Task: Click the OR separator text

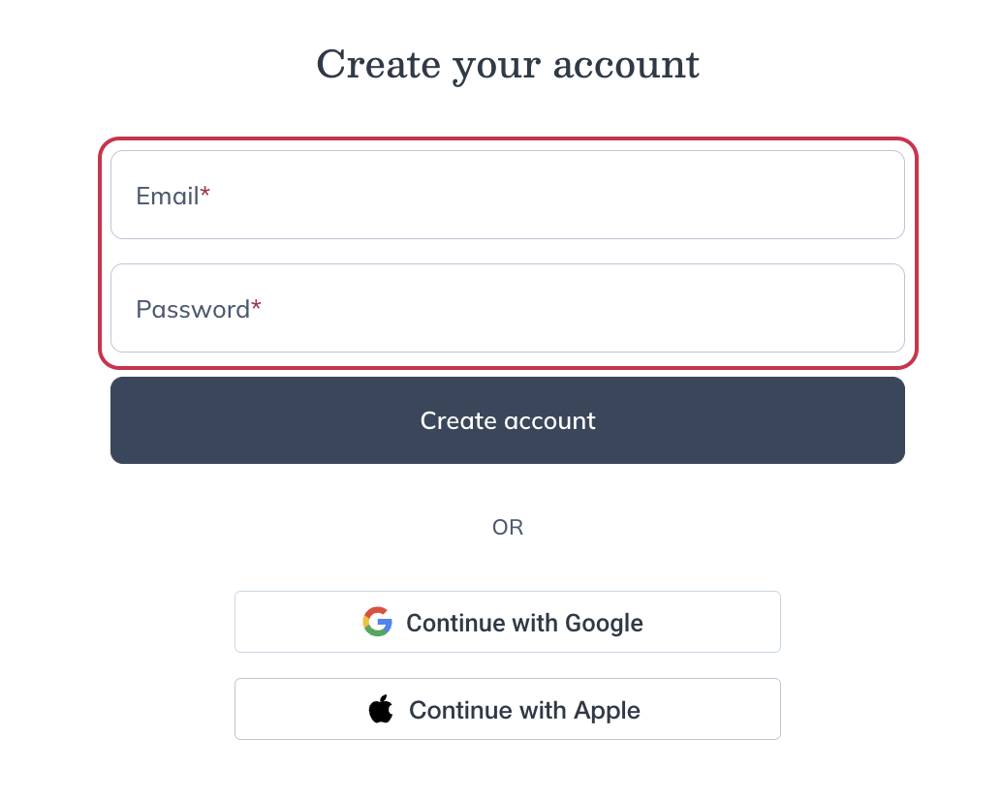Action: point(507,527)
